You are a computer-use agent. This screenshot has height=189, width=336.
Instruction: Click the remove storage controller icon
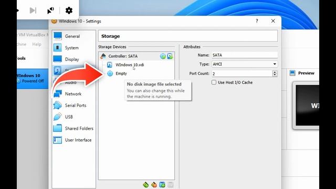coord(154,184)
